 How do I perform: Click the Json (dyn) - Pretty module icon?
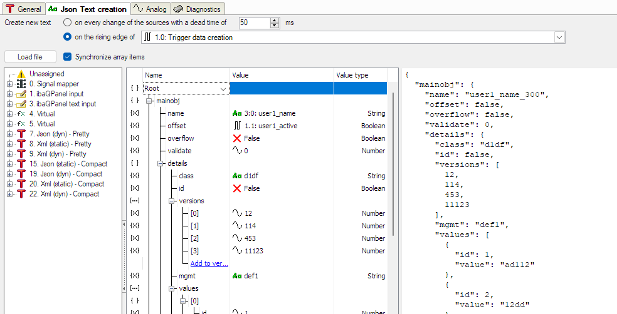(21, 134)
